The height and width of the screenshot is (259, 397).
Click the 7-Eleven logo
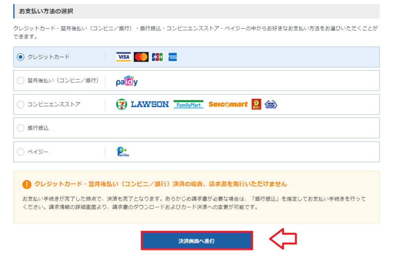click(122, 104)
